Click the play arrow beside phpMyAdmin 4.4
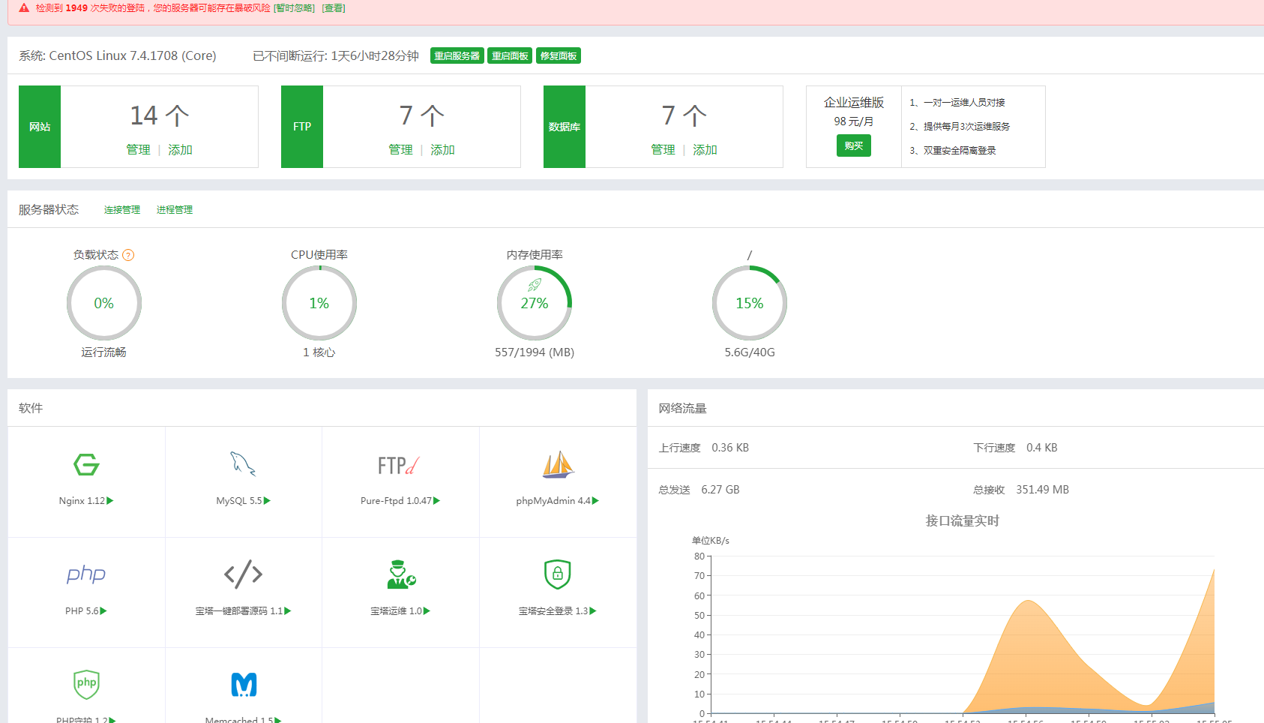The image size is (1264, 723). coord(595,501)
